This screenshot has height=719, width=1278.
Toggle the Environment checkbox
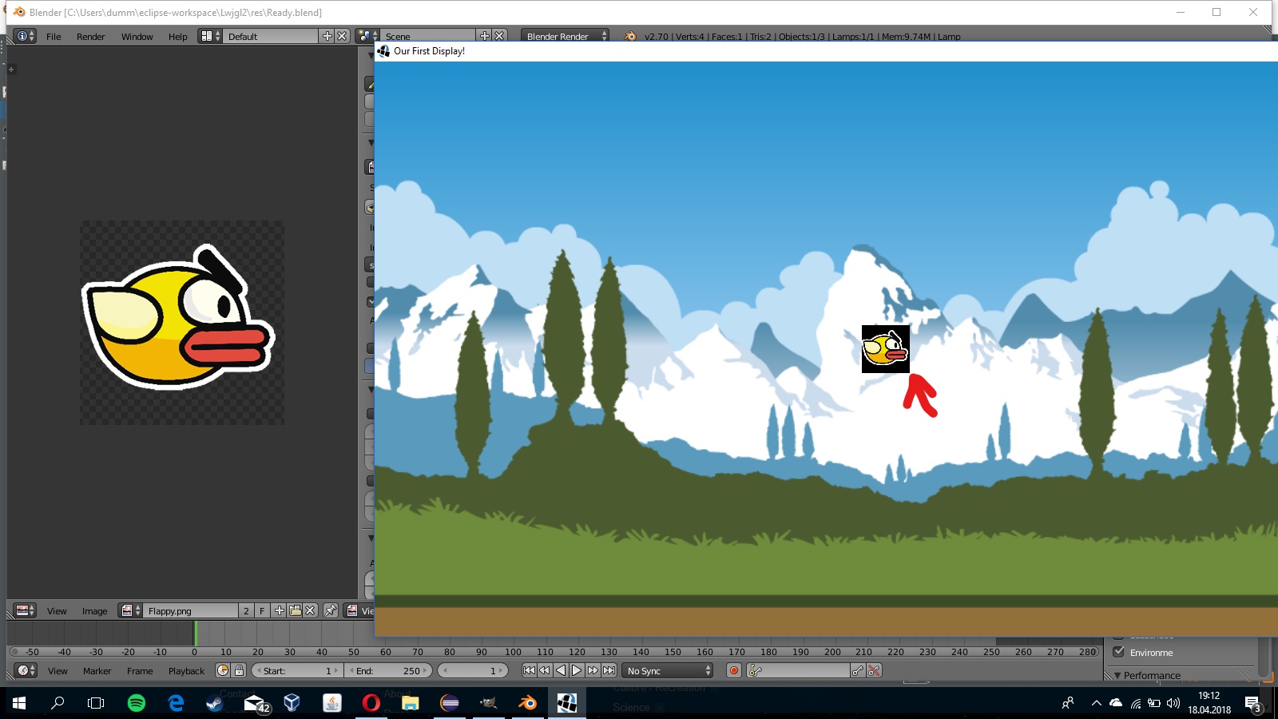1119,651
